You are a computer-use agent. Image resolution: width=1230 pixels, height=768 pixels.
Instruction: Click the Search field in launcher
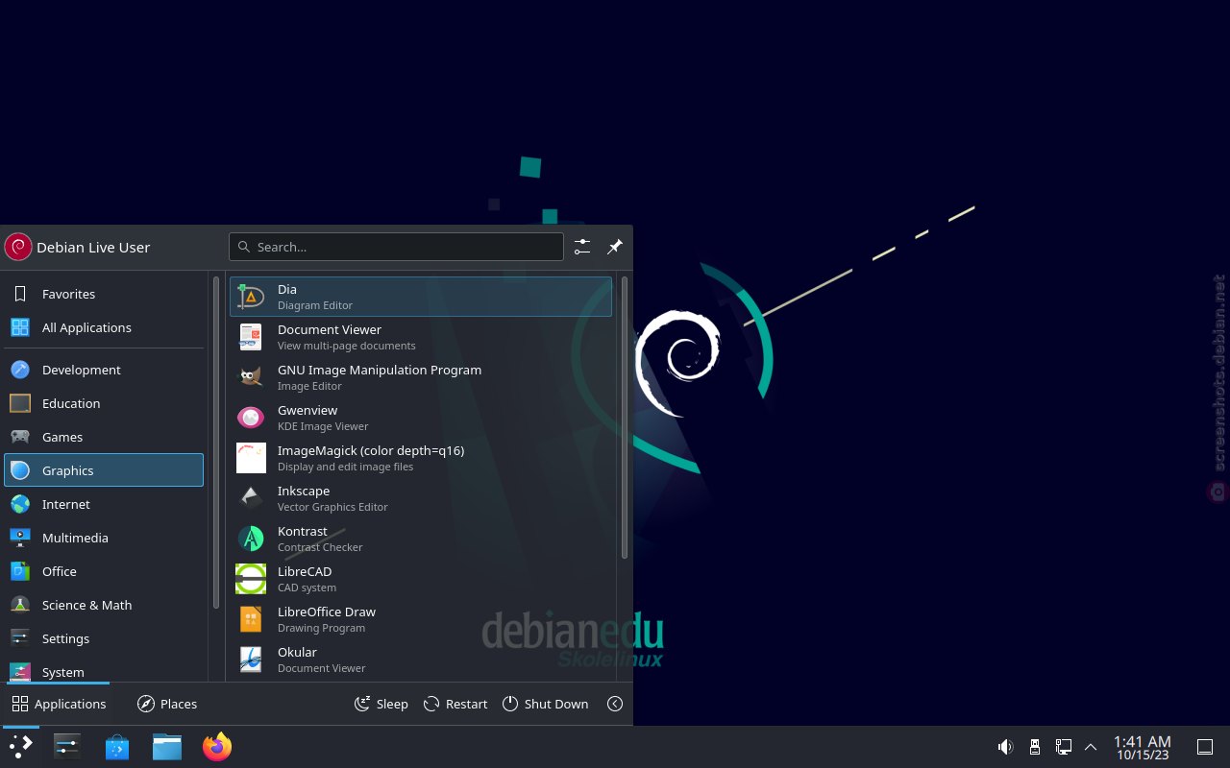[x=396, y=247]
